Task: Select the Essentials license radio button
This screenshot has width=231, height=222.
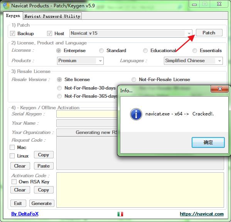Action: click(195, 51)
